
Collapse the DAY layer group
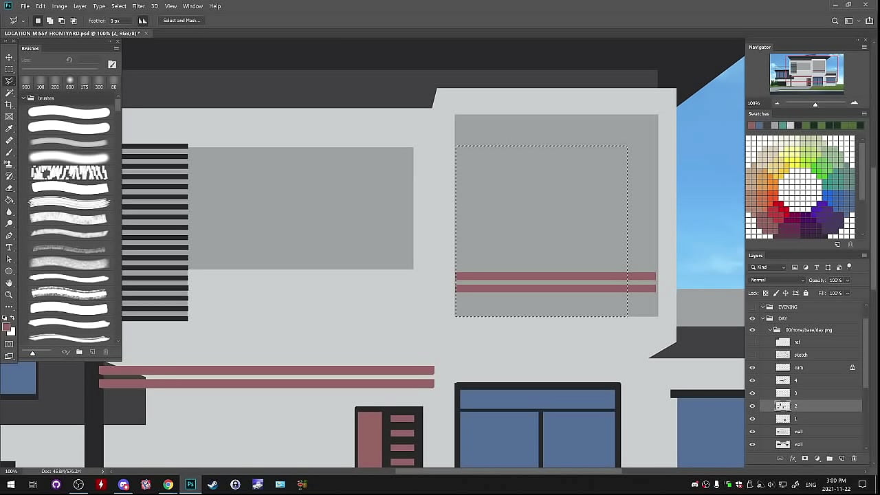[762, 318]
